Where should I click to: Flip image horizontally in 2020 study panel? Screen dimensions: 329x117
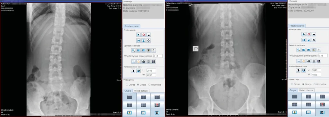click(x=303, y=40)
